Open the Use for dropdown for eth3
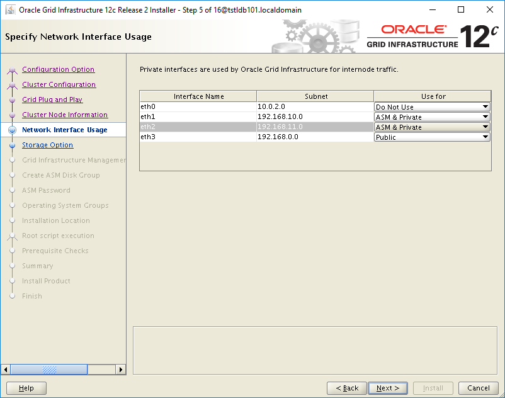Screen dimensions: 505x398 (432, 137)
